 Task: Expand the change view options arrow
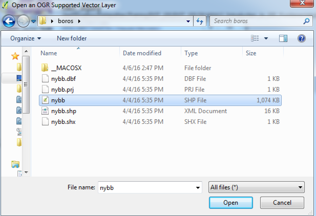[266, 38]
